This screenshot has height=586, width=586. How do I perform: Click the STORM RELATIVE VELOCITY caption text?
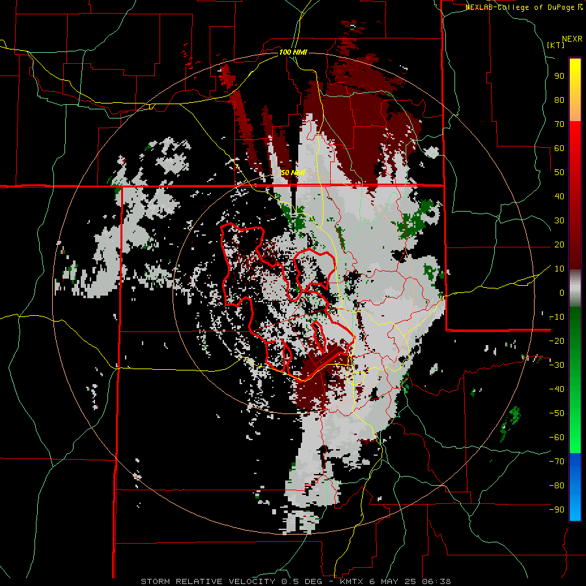pyautogui.click(x=208, y=581)
